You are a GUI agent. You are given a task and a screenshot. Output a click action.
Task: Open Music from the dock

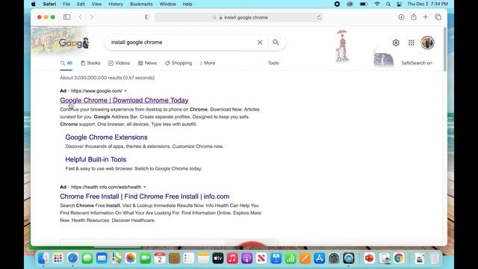tap(232, 259)
